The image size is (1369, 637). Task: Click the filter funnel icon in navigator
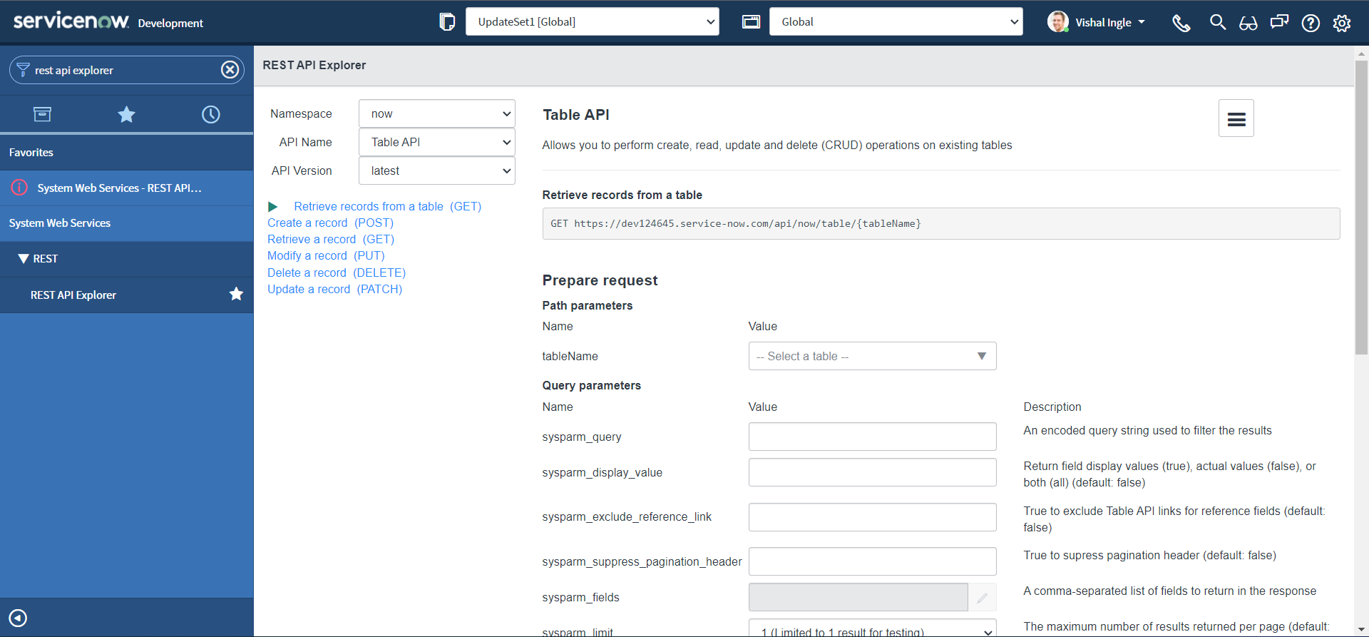point(23,70)
